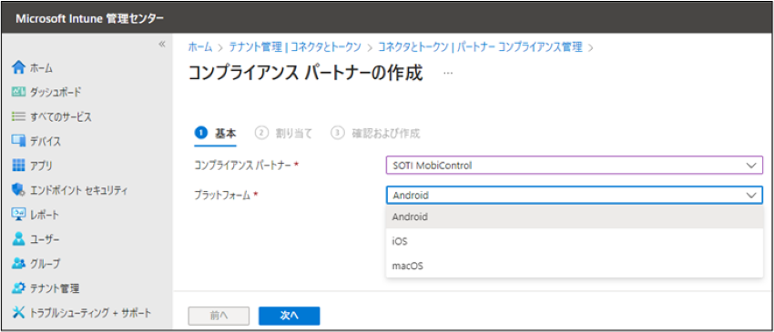Click the Apps (アプリ) grid icon
The image size is (774, 332).
(18, 166)
